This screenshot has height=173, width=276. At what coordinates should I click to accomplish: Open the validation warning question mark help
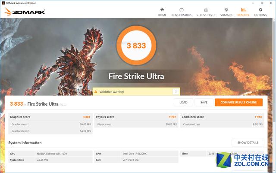point(176,91)
